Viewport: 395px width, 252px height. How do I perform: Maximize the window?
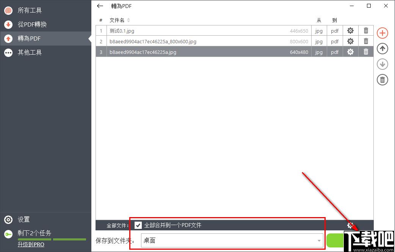[x=369, y=6]
